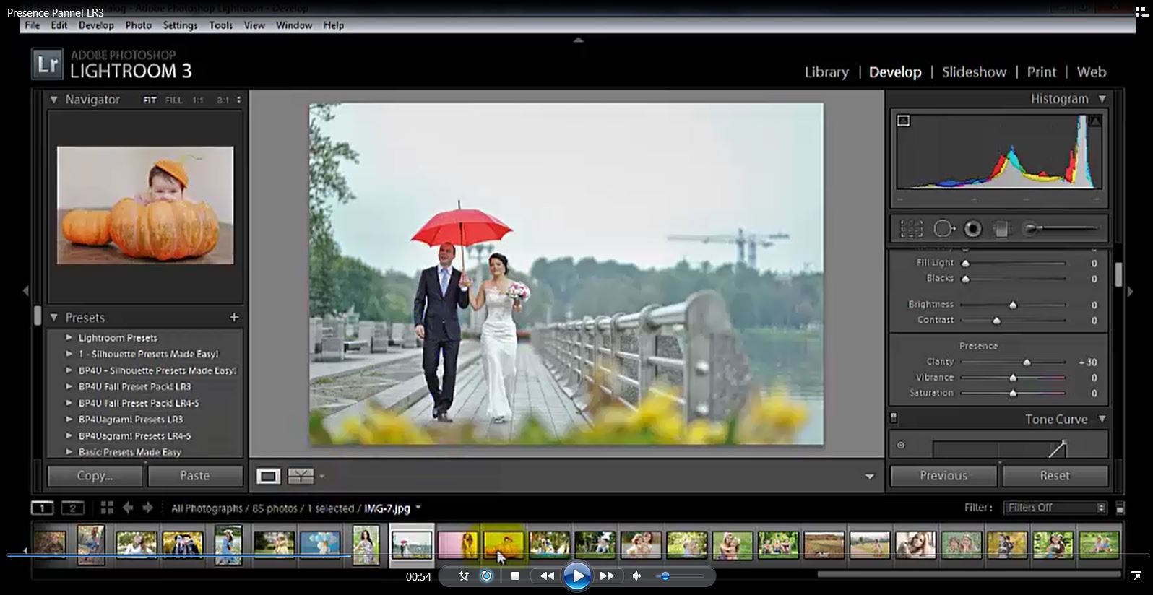This screenshot has height=595, width=1153.
Task: Open the Before/After view options dropdown
Action: coord(321,477)
